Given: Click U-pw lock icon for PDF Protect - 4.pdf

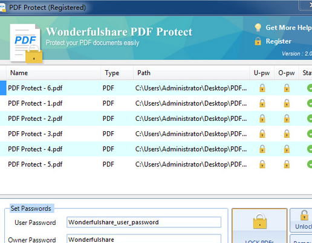Looking at the screenshot, I should coord(262,149).
